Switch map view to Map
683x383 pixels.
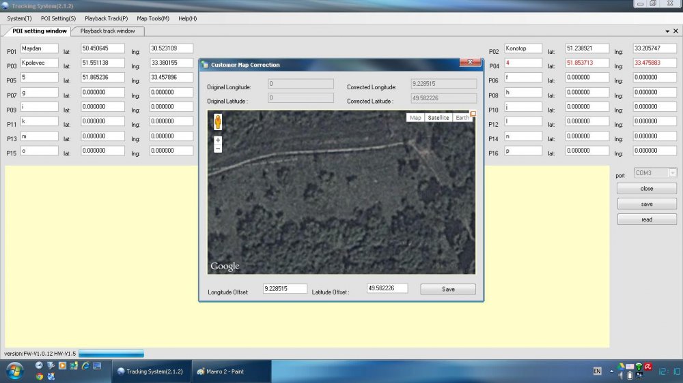pos(415,118)
